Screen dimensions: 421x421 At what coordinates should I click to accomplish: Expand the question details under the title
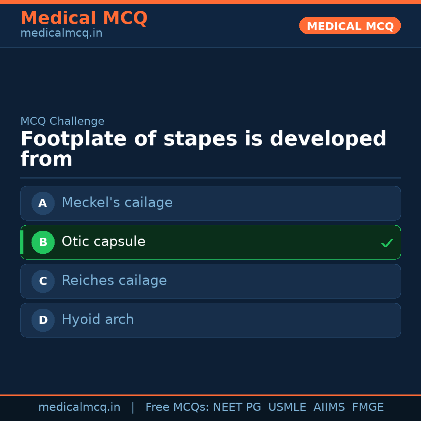click(x=203, y=148)
